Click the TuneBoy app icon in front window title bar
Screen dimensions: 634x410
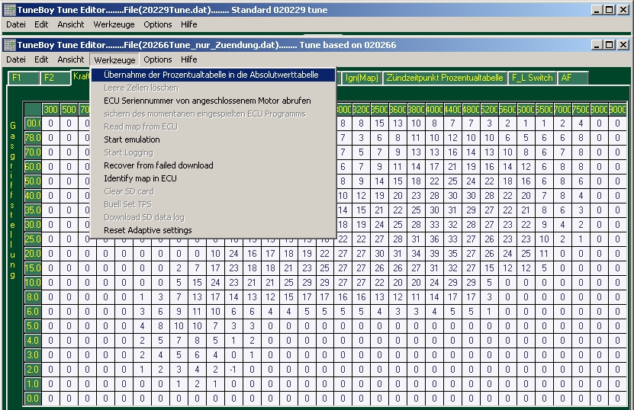[9, 45]
